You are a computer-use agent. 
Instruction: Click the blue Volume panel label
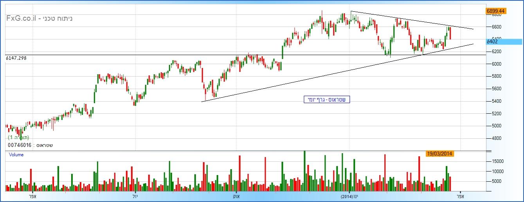pos(16,155)
